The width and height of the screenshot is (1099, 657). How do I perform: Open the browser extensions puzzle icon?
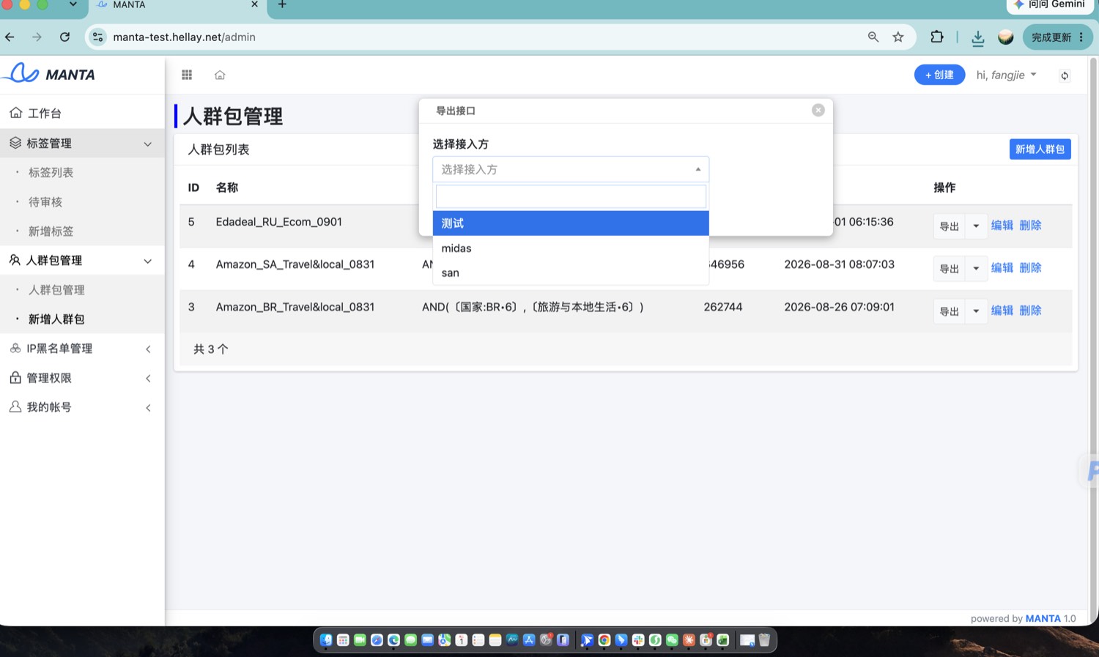pos(937,37)
